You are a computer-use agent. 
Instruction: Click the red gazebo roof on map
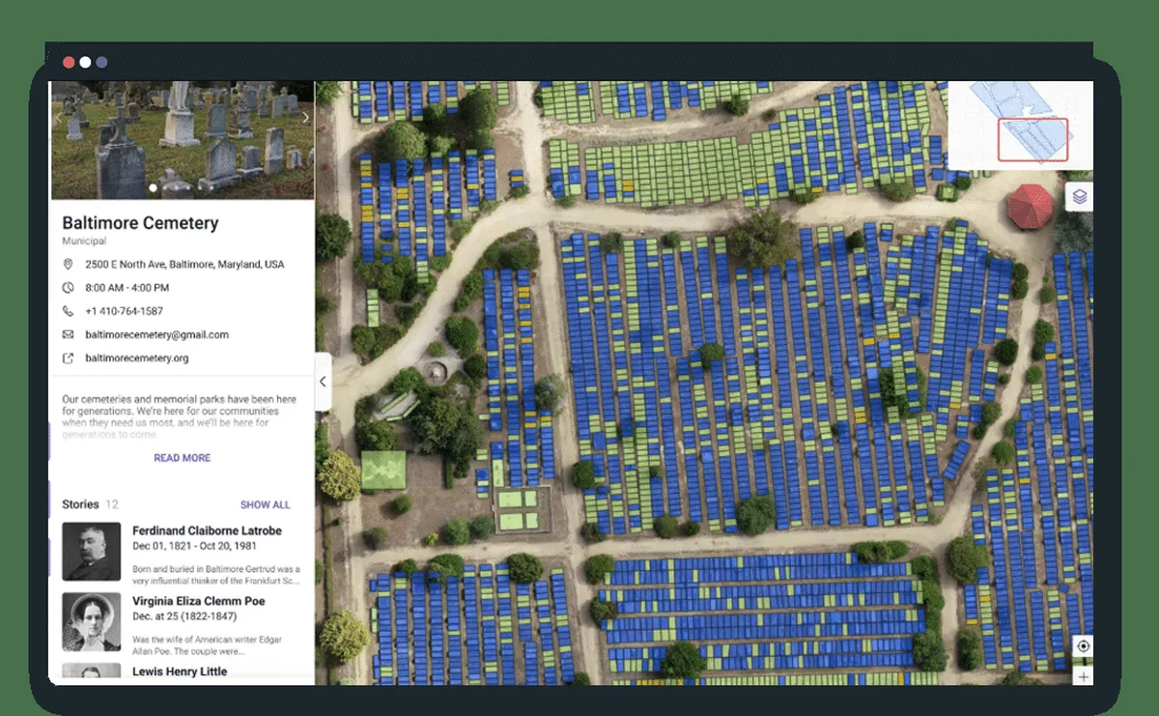1030,206
